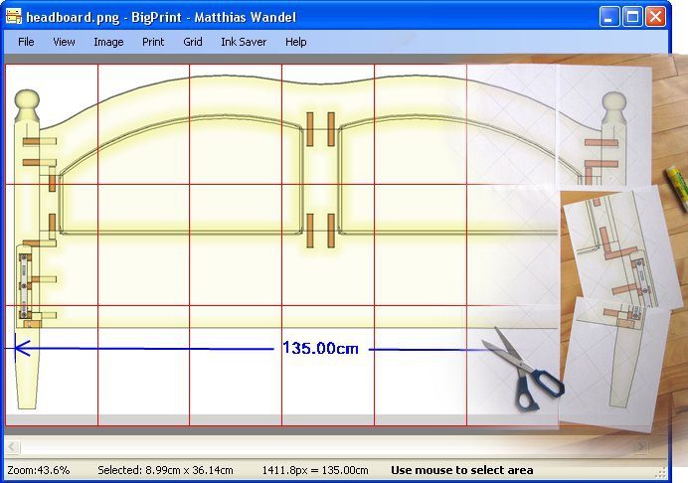
Task: Click the Zoom:43.6% status bar field
Action: (39, 470)
